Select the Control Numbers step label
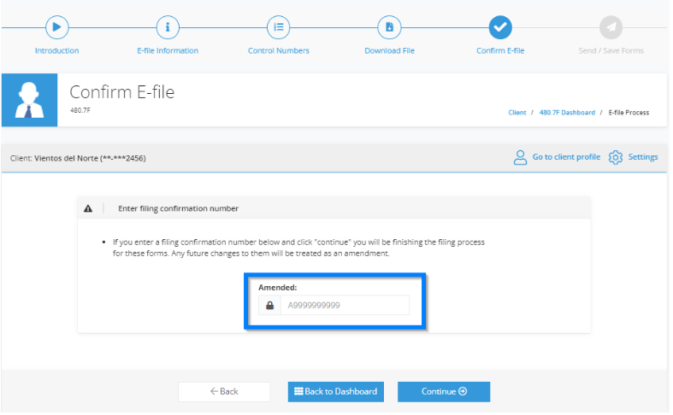 (x=279, y=50)
